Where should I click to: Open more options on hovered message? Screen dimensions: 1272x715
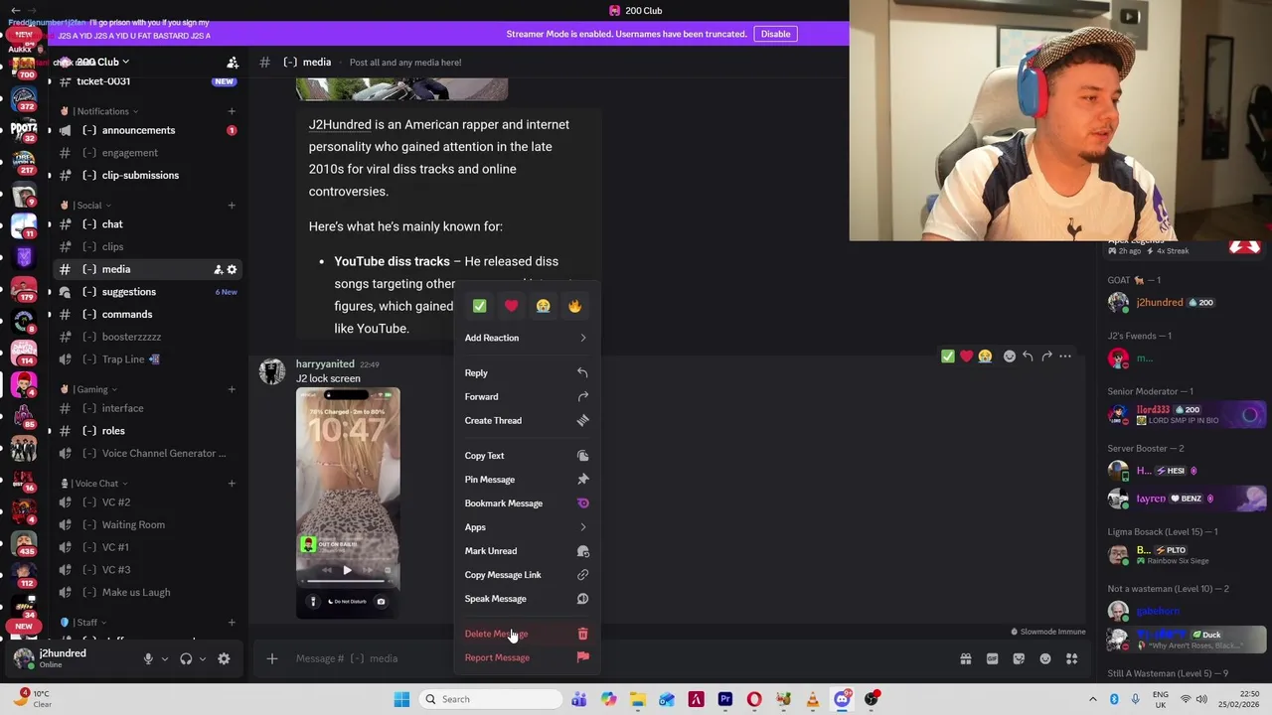(1065, 356)
